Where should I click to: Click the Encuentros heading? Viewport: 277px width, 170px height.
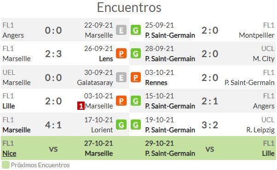(129, 8)
